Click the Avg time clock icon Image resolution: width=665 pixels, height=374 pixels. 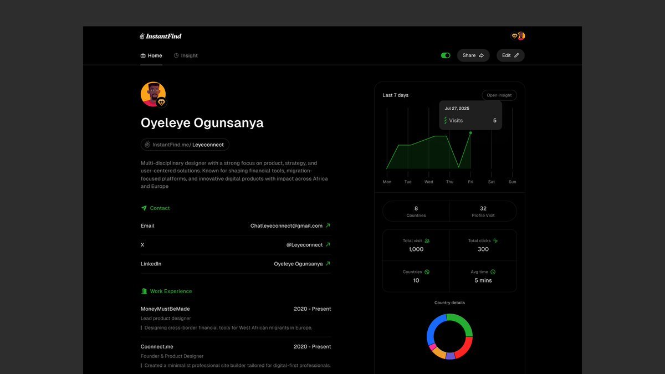(493, 272)
